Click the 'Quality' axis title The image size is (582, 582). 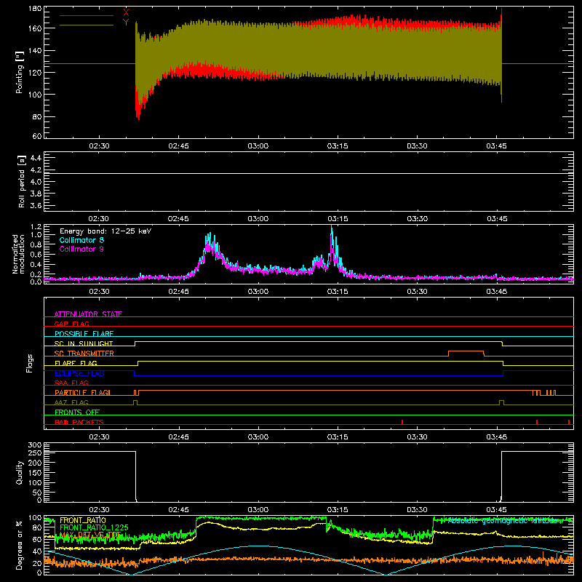click(x=20, y=472)
